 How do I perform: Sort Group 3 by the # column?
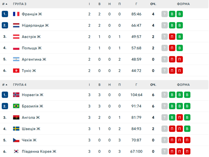pos(5,4)
